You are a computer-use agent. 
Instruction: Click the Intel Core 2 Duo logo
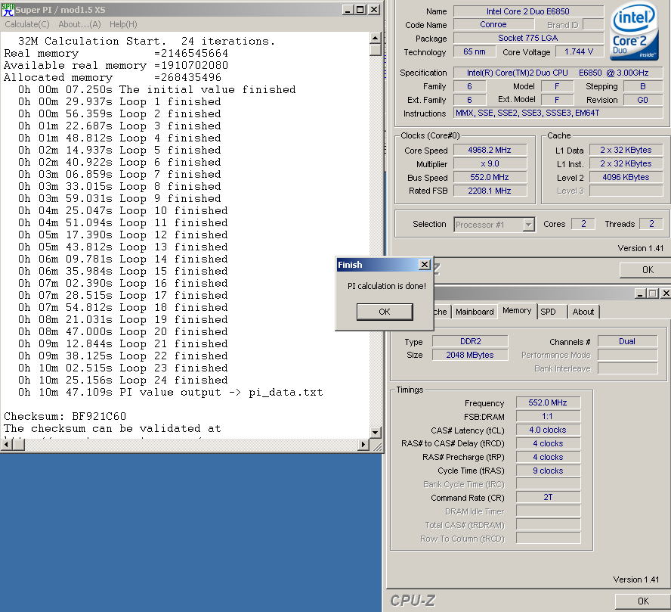(x=634, y=31)
